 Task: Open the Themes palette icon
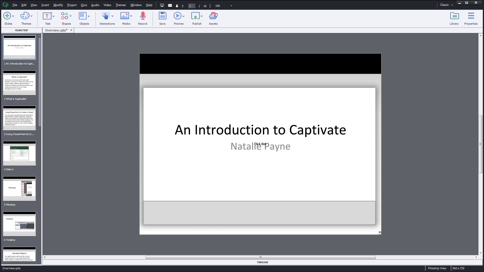25,16
